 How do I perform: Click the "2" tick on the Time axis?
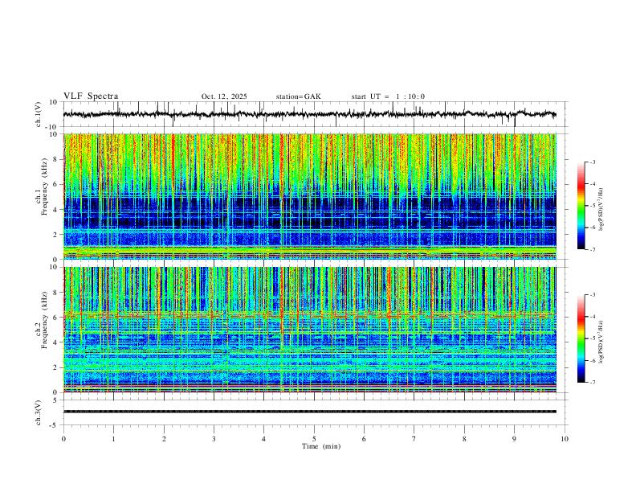coord(164,439)
